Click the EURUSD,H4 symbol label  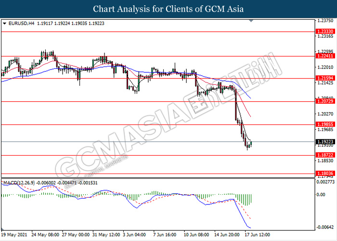tap(19, 22)
